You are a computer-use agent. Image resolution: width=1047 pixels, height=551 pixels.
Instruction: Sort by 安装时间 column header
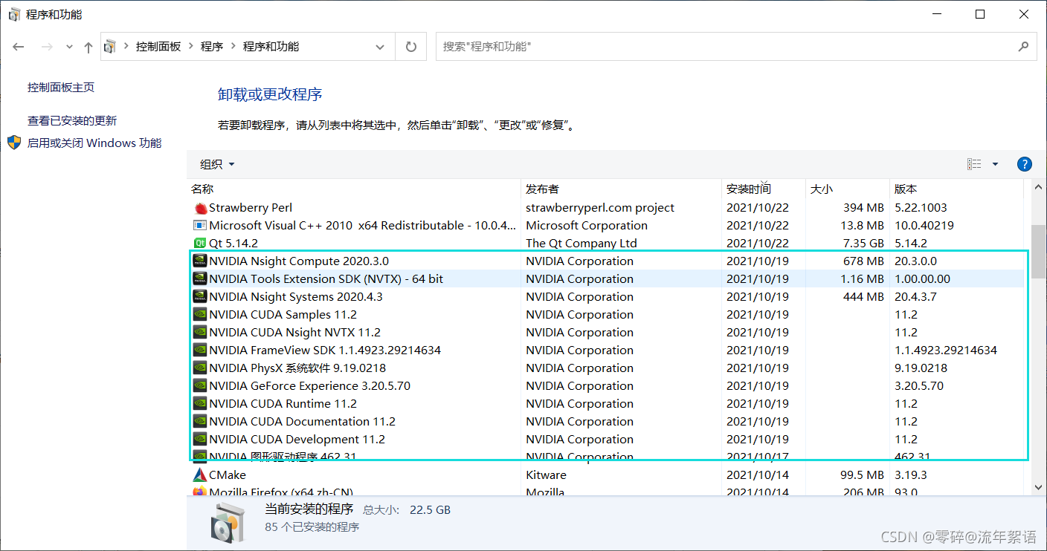[x=764, y=189]
